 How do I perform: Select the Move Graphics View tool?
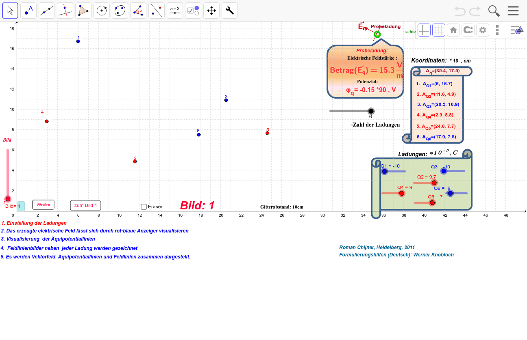(x=211, y=11)
